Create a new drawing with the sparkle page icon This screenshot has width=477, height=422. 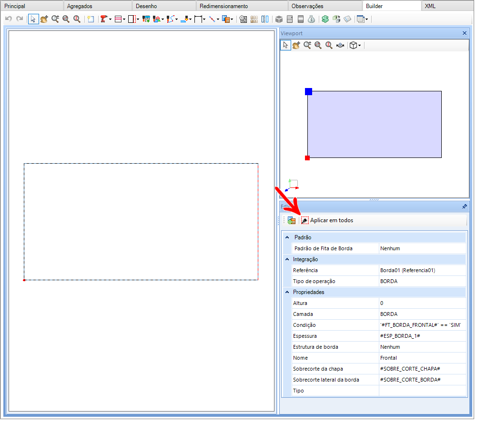[91, 19]
